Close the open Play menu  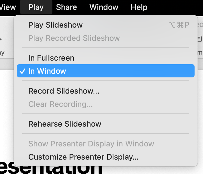coord(36,7)
